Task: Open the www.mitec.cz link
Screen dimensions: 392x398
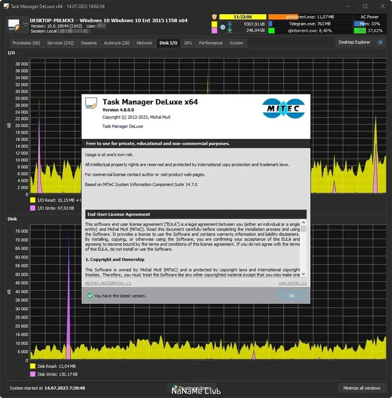Action: click(293, 283)
